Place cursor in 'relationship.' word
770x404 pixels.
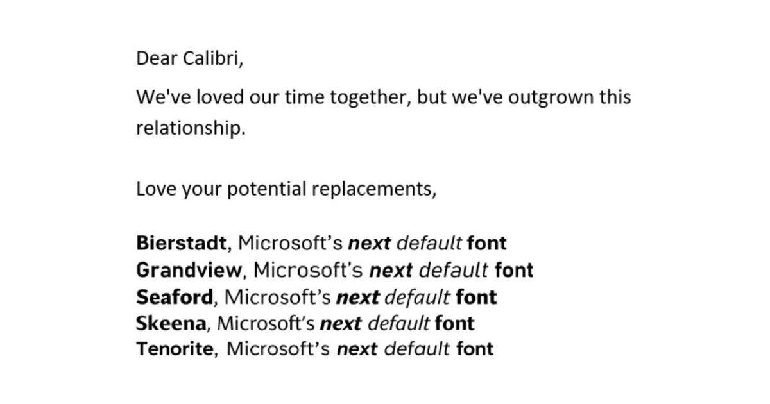(191, 128)
